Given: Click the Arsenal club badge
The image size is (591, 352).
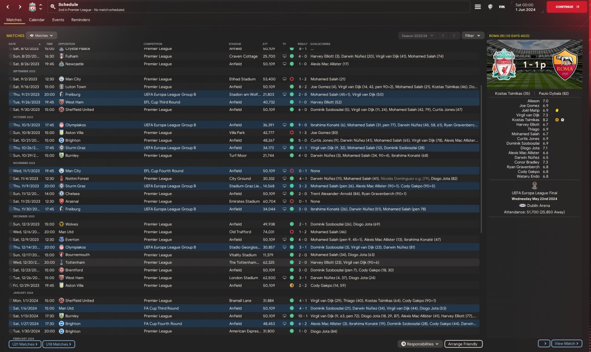Looking at the screenshot, I should coord(61,201).
